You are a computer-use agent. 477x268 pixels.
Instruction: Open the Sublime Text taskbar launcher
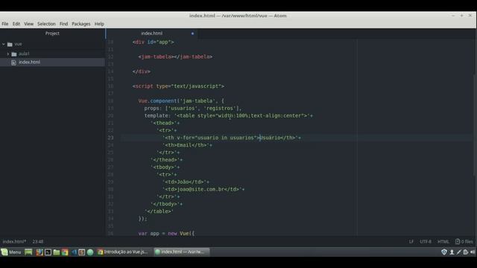(x=81, y=252)
